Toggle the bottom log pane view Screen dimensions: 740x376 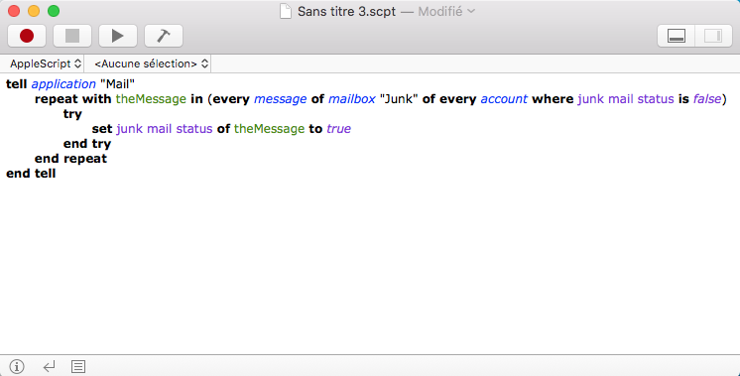pyautogui.click(x=677, y=36)
